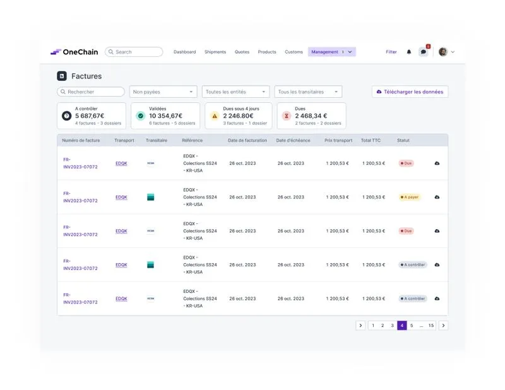Click the Factures page icon
The image size is (505, 390).
[62, 76]
